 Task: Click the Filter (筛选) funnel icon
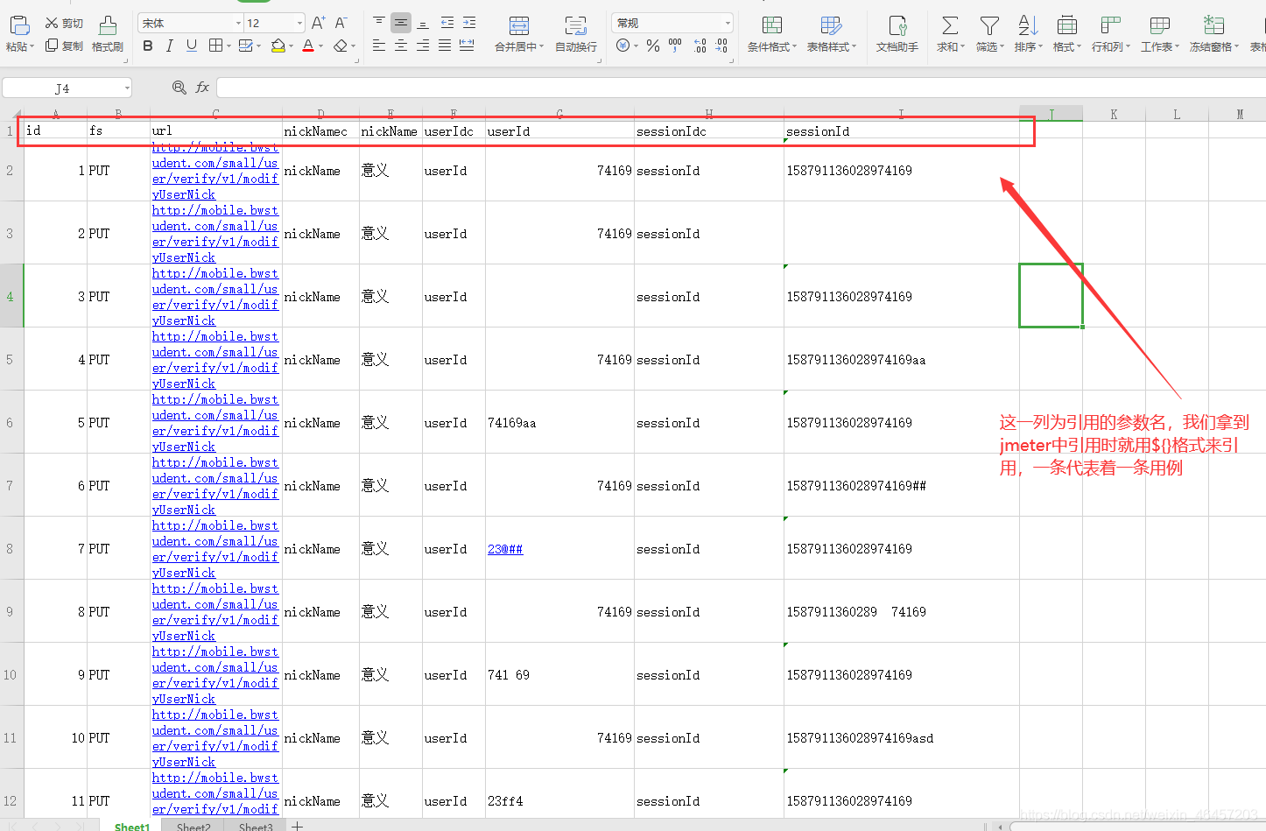click(x=989, y=25)
